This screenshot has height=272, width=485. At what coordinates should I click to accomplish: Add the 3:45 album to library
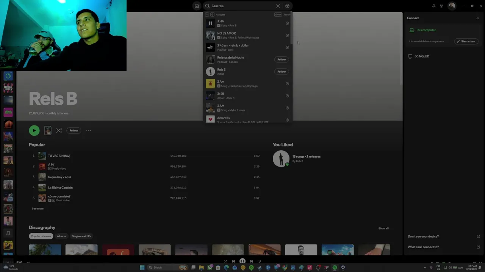[x=287, y=96]
